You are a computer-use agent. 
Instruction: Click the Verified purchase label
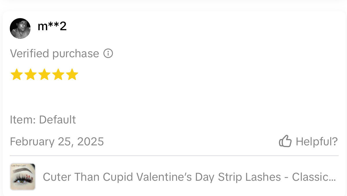(x=55, y=54)
